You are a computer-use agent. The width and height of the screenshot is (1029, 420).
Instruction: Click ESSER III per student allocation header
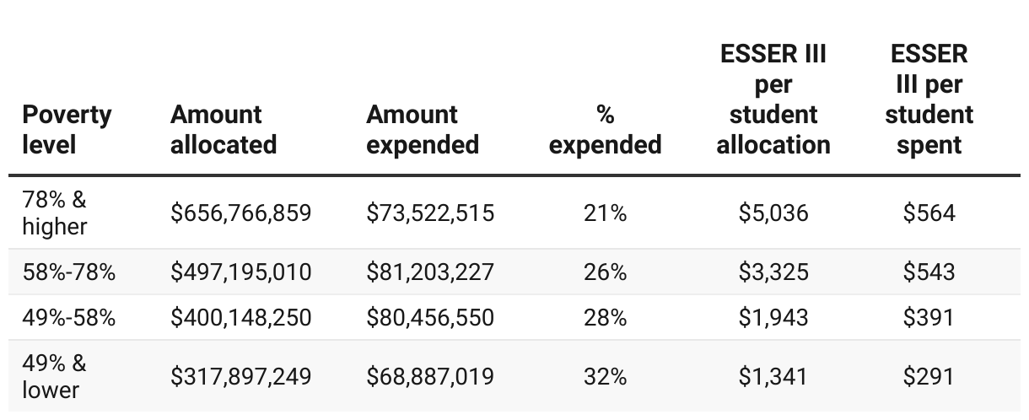pos(773,100)
